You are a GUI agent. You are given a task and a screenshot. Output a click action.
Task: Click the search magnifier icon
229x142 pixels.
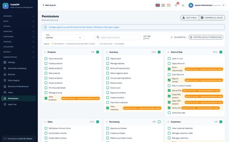pos(98,37)
